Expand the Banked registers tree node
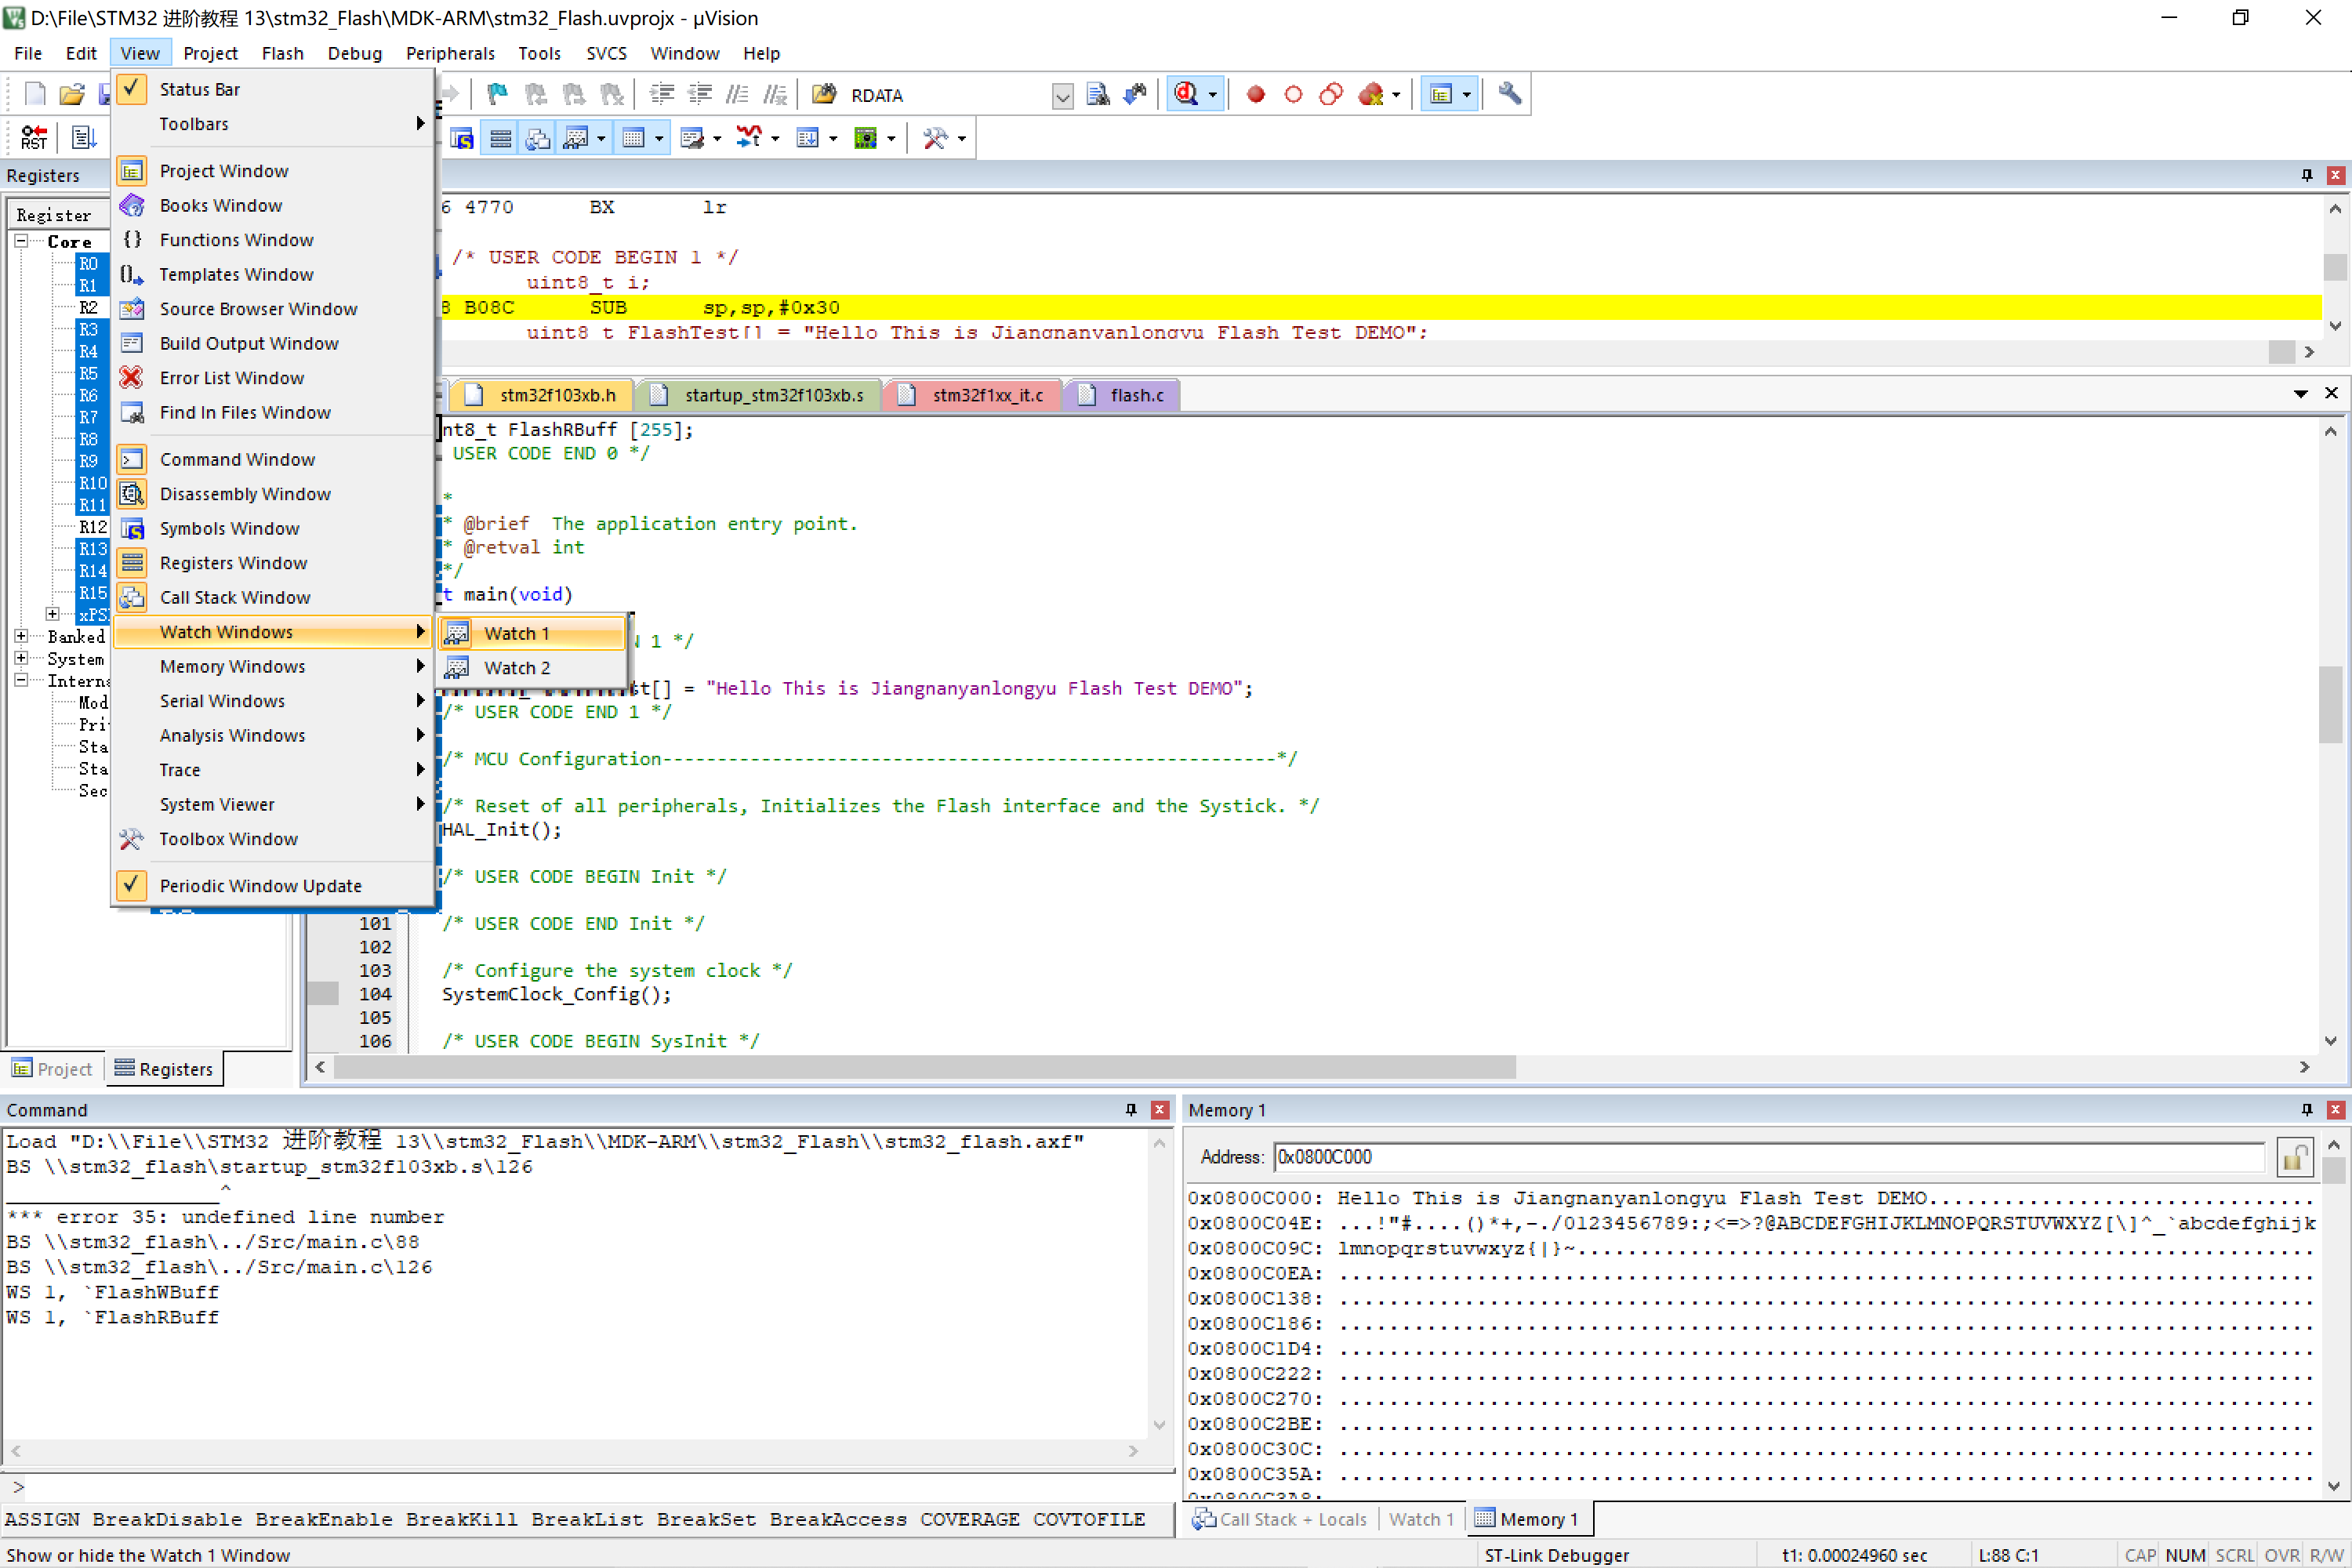Viewport: 2352px width, 1568px height. [x=21, y=636]
